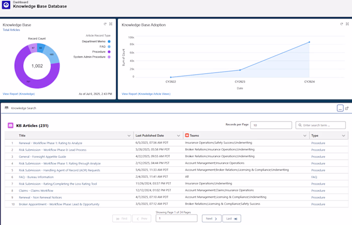Toggle the Procedure legend item
The height and width of the screenshot is (225, 352).
(x=98, y=51)
